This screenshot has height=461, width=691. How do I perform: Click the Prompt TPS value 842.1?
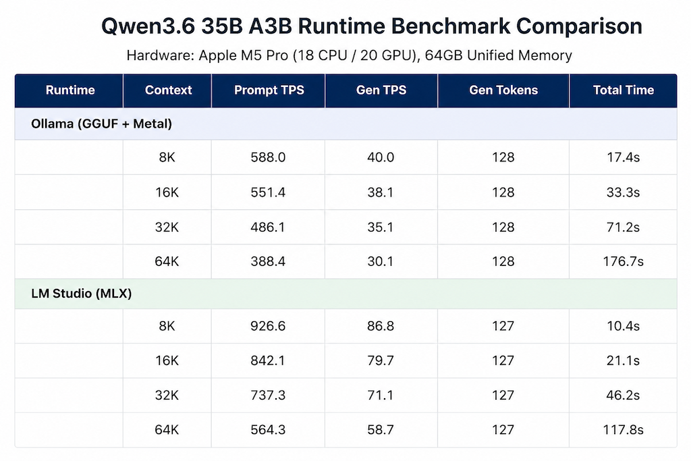[268, 360]
